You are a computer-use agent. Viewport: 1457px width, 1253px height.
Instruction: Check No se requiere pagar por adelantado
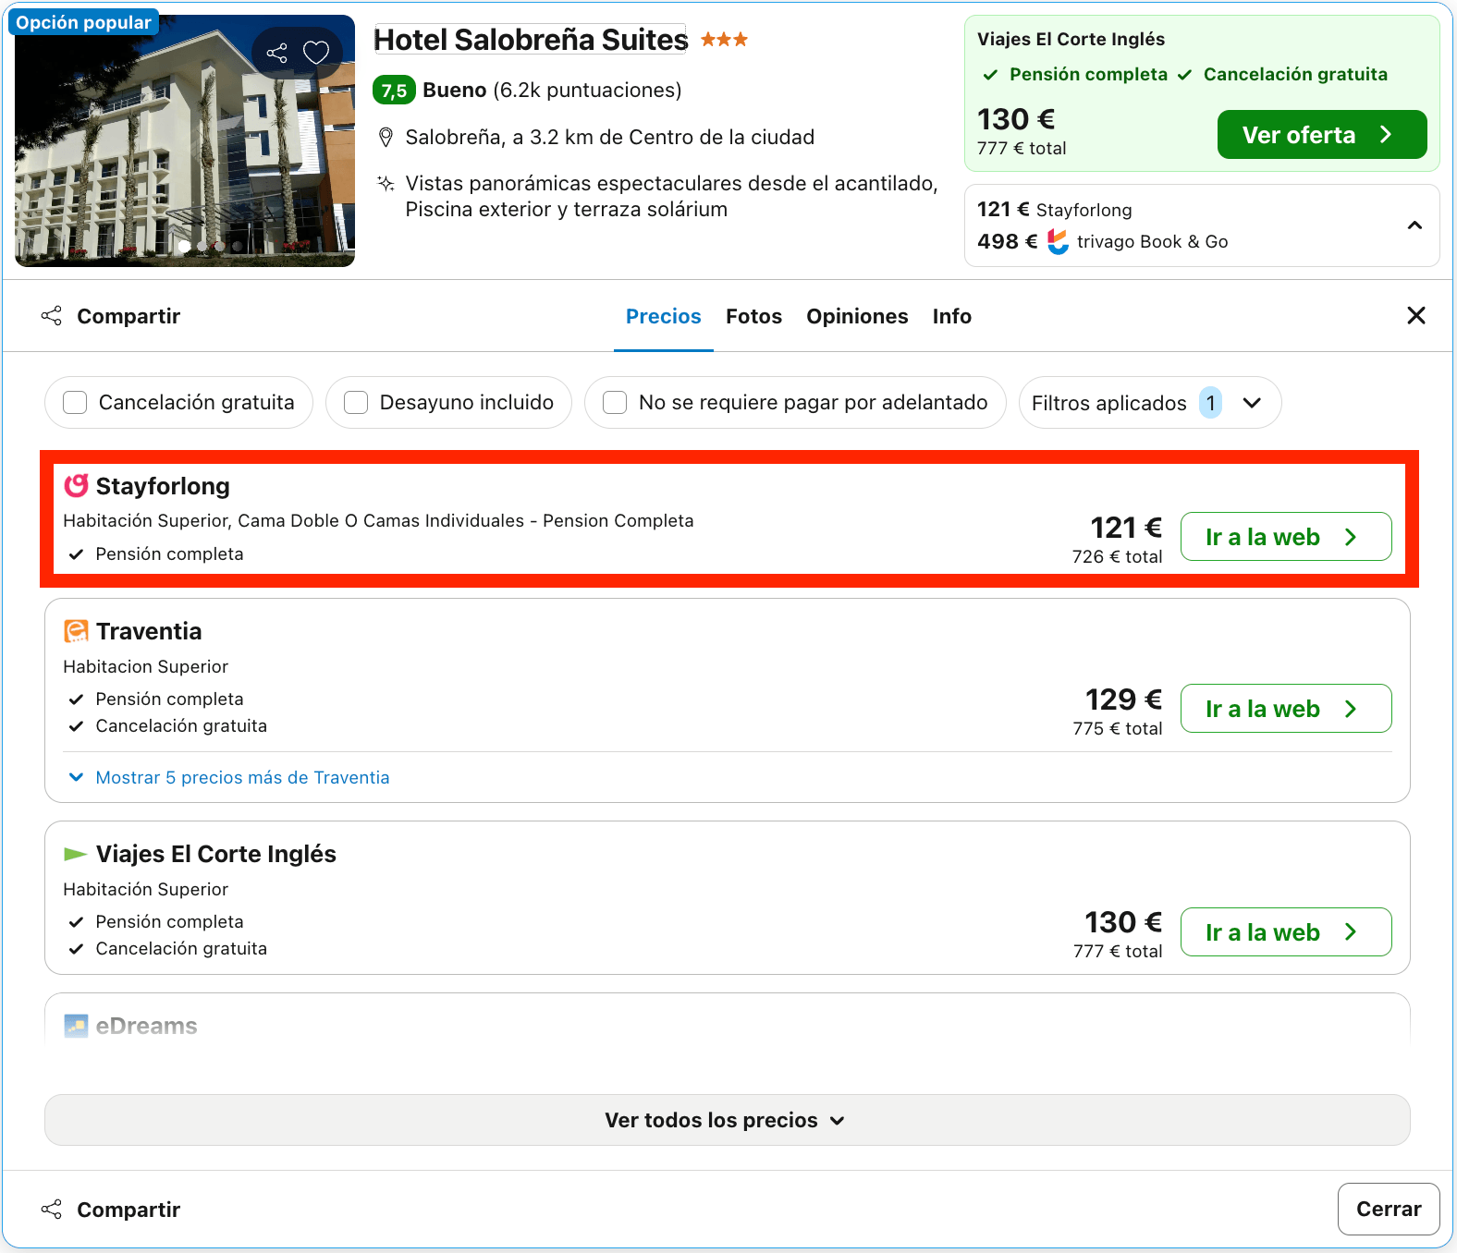(x=615, y=403)
